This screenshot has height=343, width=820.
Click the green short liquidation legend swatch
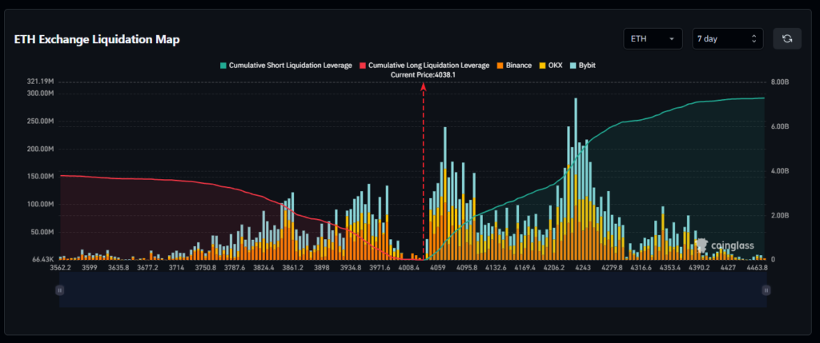coord(223,66)
